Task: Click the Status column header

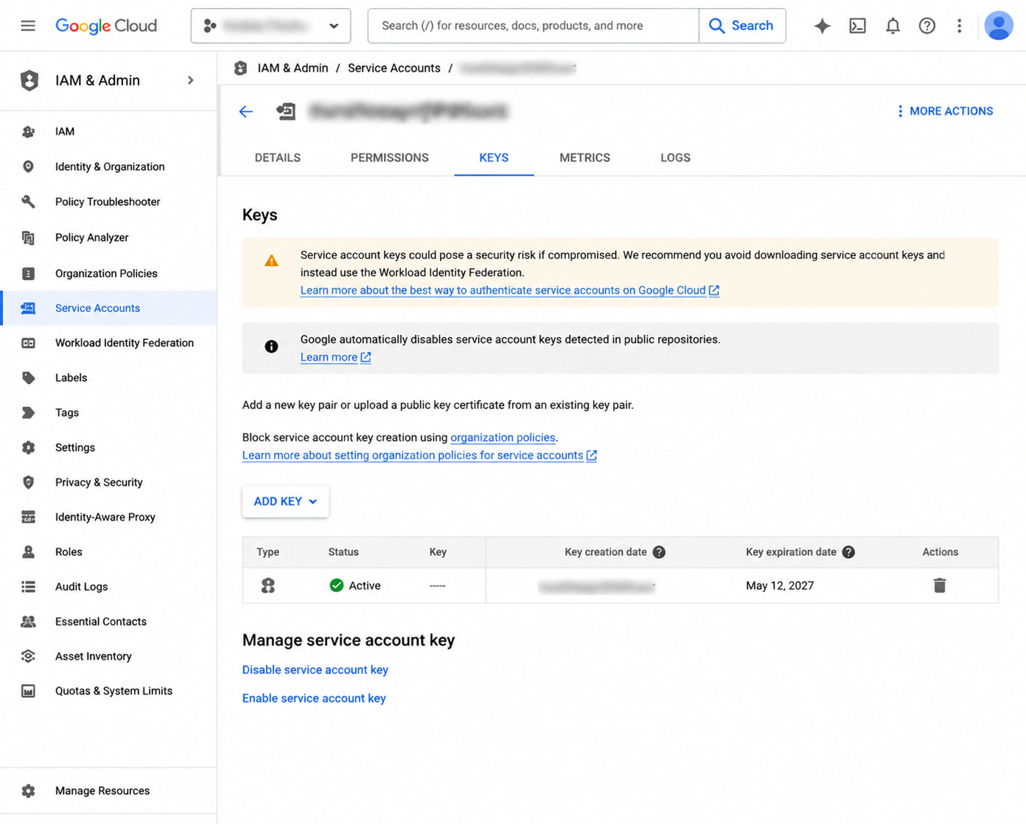Action: click(x=343, y=552)
